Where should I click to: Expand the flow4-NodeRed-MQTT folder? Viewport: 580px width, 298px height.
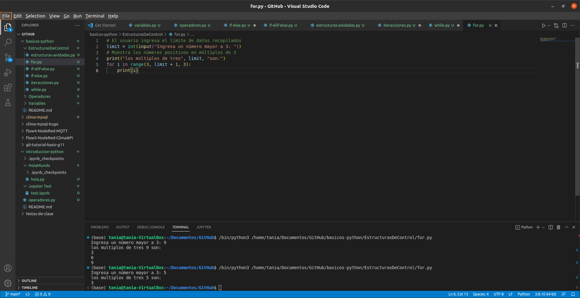[50, 131]
